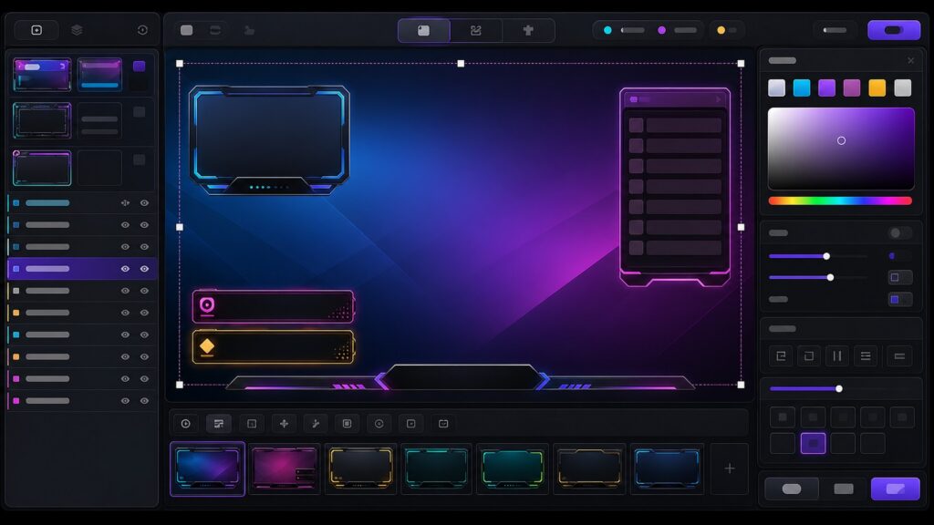Click the gray pill button beside purple button
The width and height of the screenshot is (934, 525).
coord(835,30)
